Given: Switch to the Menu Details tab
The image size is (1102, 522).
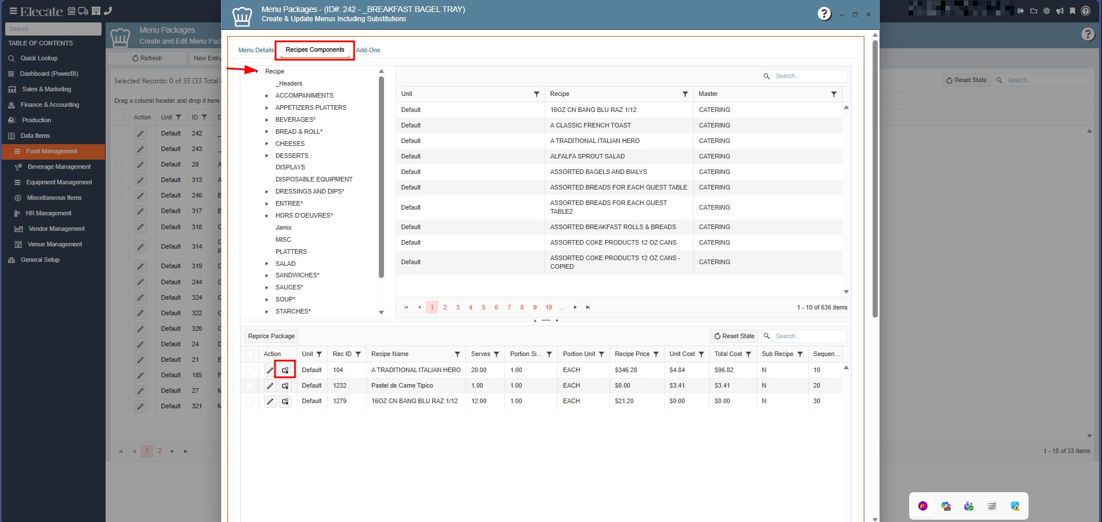Looking at the screenshot, I should tap(255, 51).
